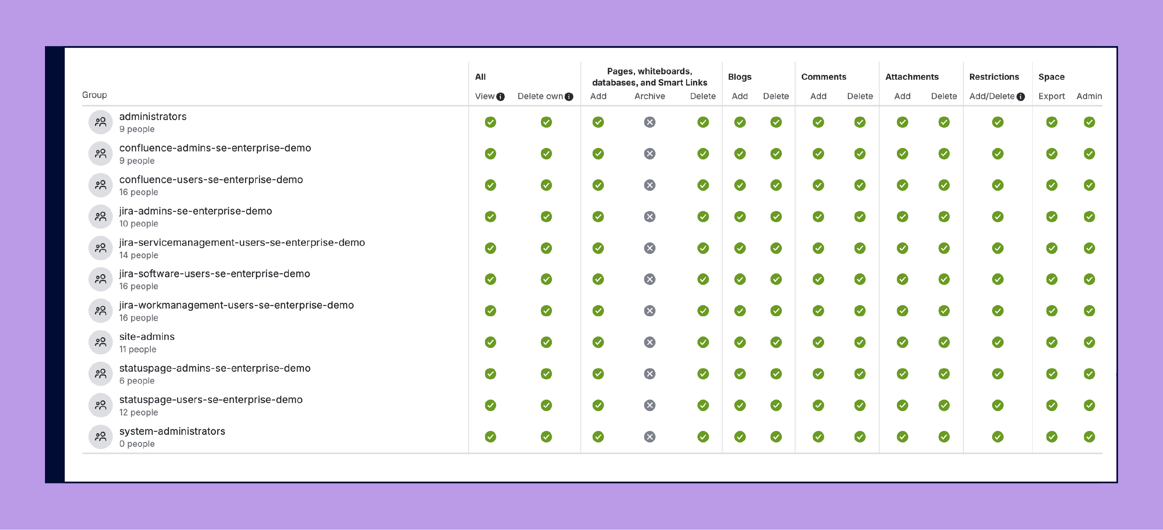Screen dimensions: 1163x530
Task: Click the 16 people count under confluence-users-se-enterprise-demo
Action: 138,192
